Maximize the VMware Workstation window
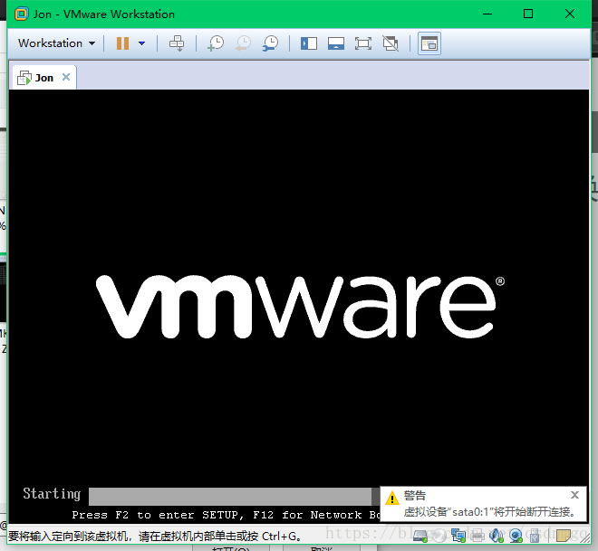Viewport: 598px width, 551px height. click(x=528, y=14)
